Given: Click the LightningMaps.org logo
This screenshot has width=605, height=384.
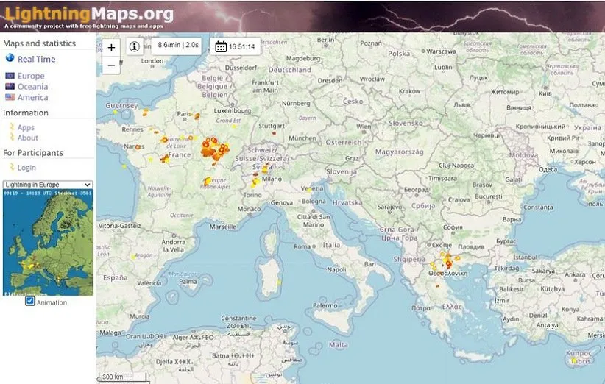Looking at the screenshot, I should click(88, 13).
